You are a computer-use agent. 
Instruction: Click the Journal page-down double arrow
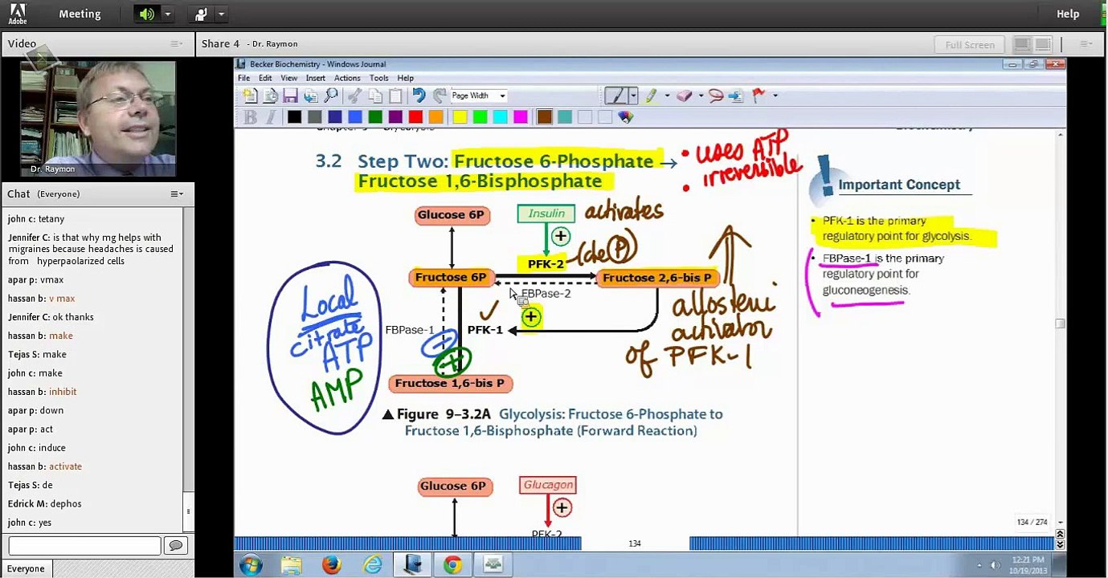[x=1060, y=543]
